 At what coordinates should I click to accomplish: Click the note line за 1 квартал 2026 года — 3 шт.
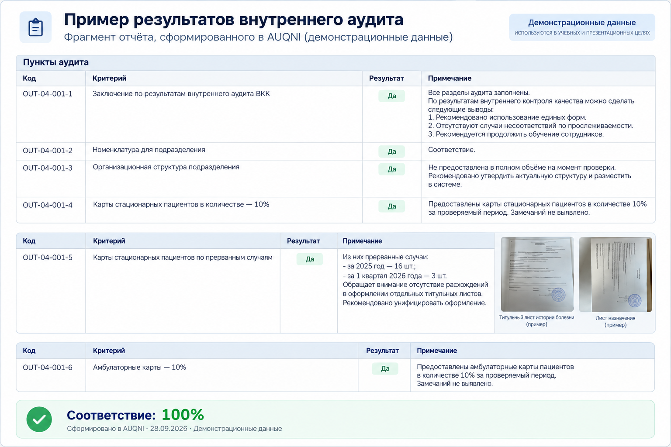(x=395, y=276)
